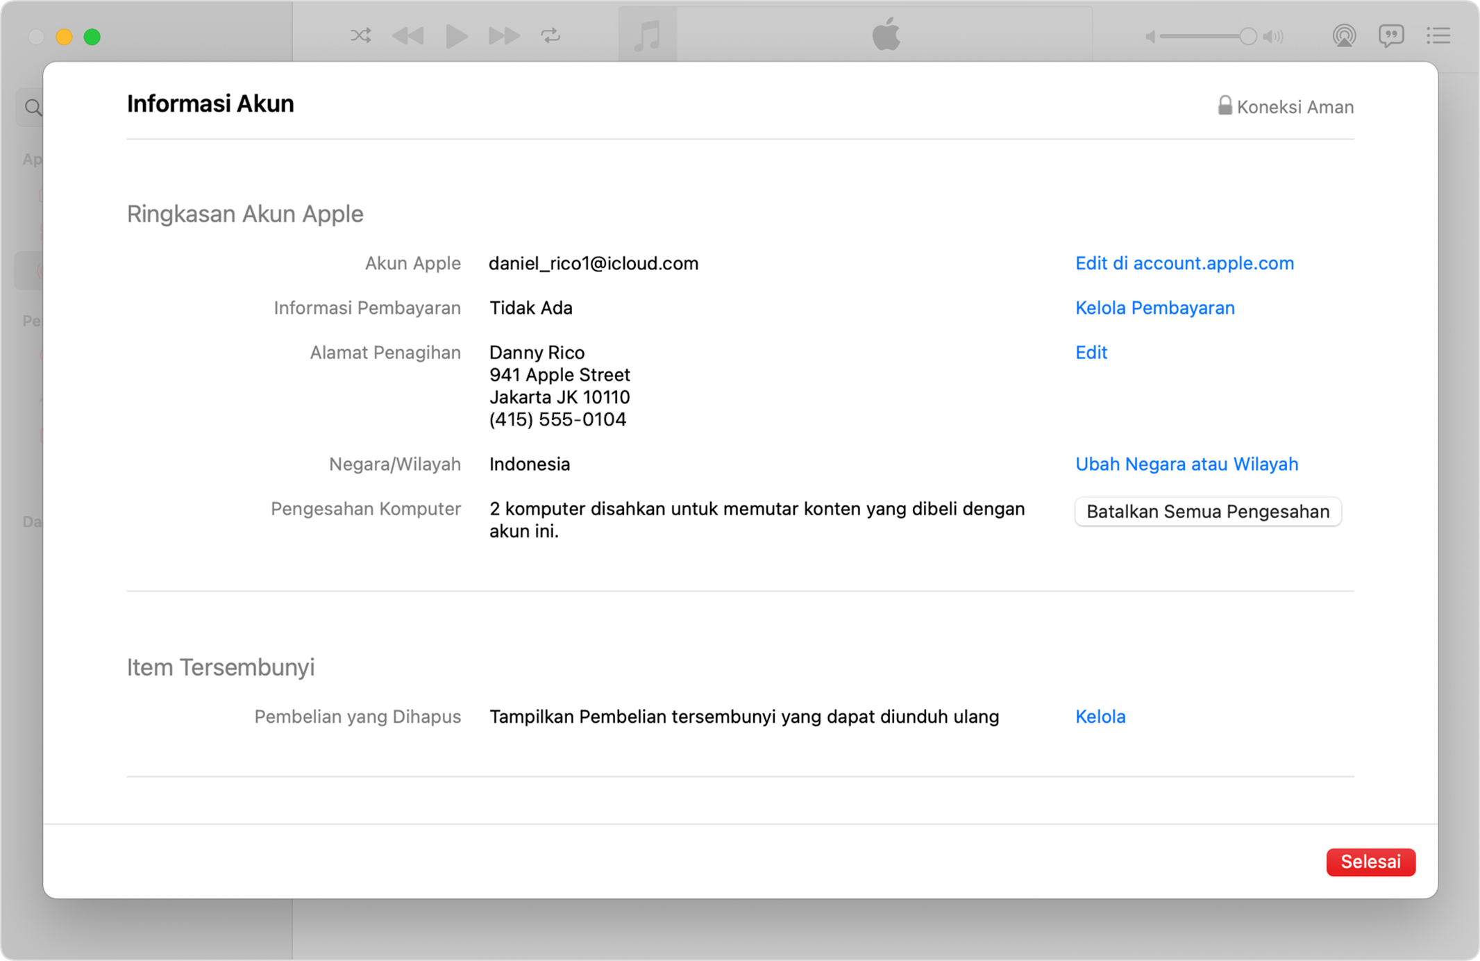Click the Ringkasan Akun Apple section title
The image size is (1480, 961).
coord(245,214)
